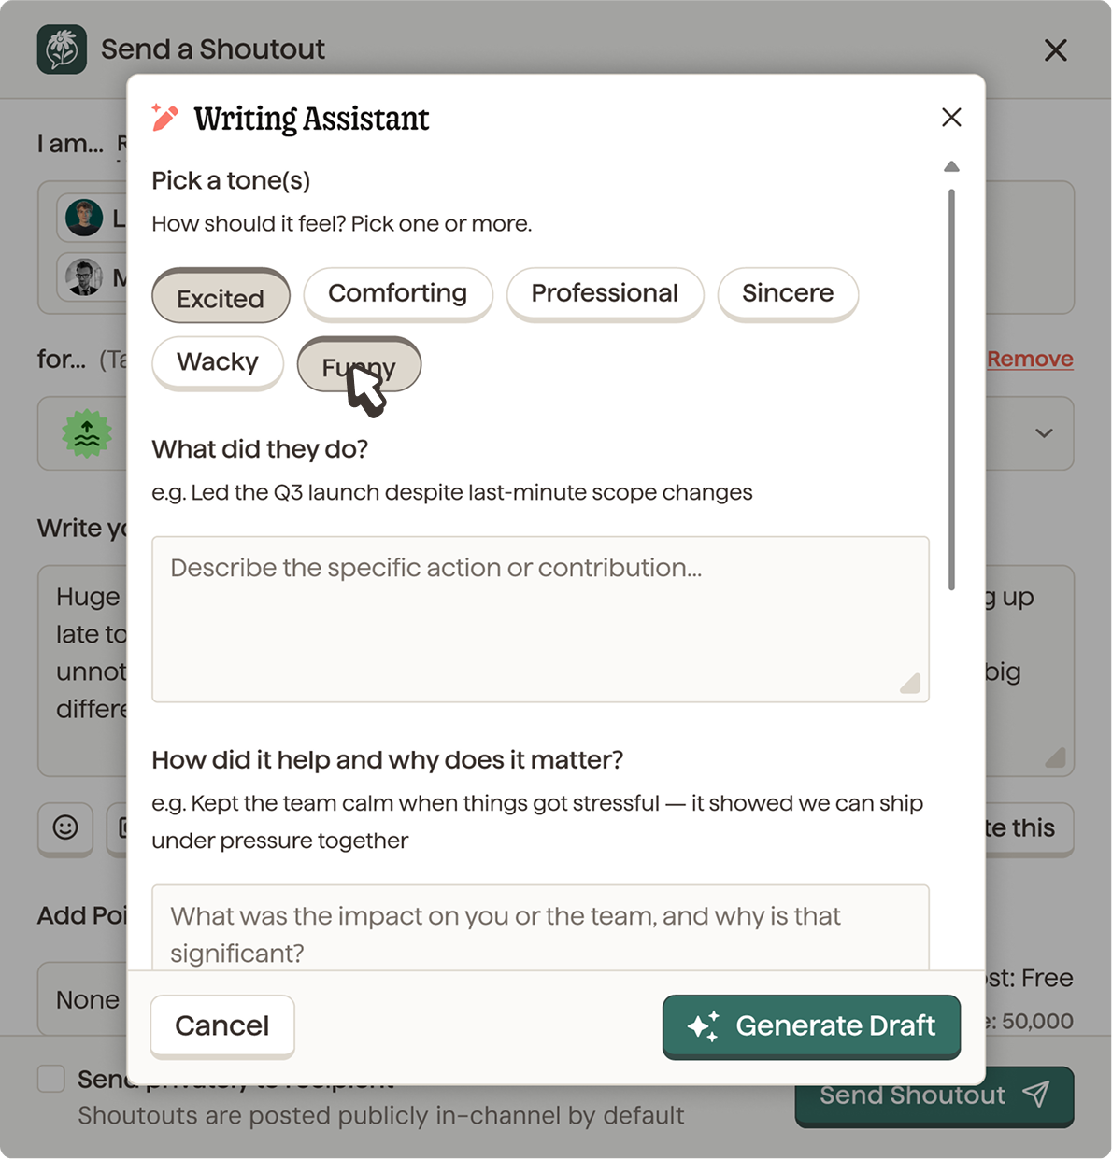Click the top recipient avatar thumbnail

point(83,217)
